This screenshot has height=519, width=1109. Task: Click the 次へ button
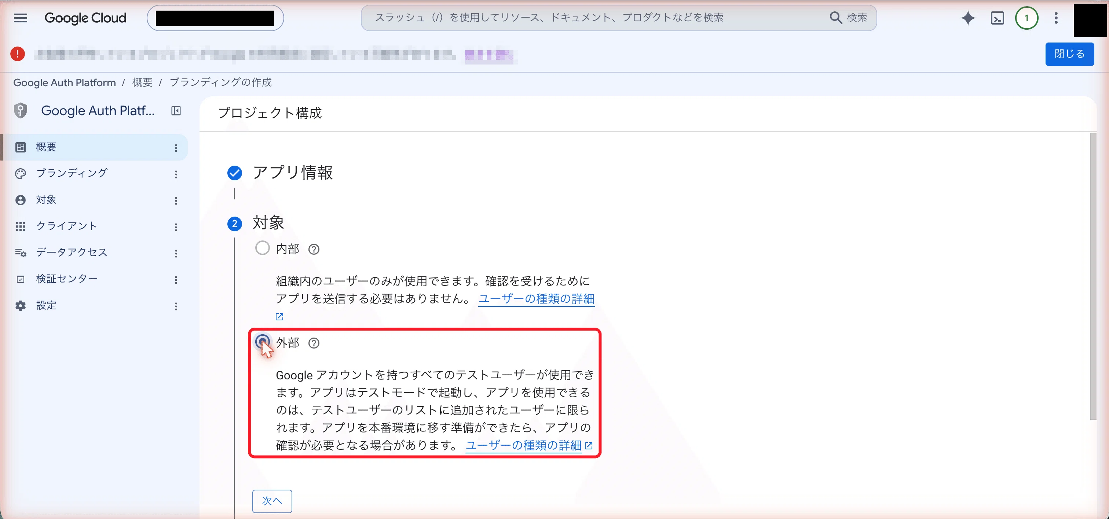pyautogui.click(x=272, y=501)
